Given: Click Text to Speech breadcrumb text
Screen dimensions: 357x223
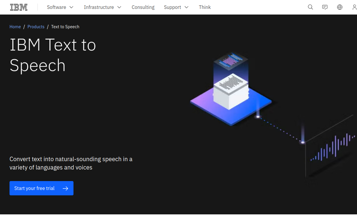Looking at the screenshot, I should tap(65, 27).
